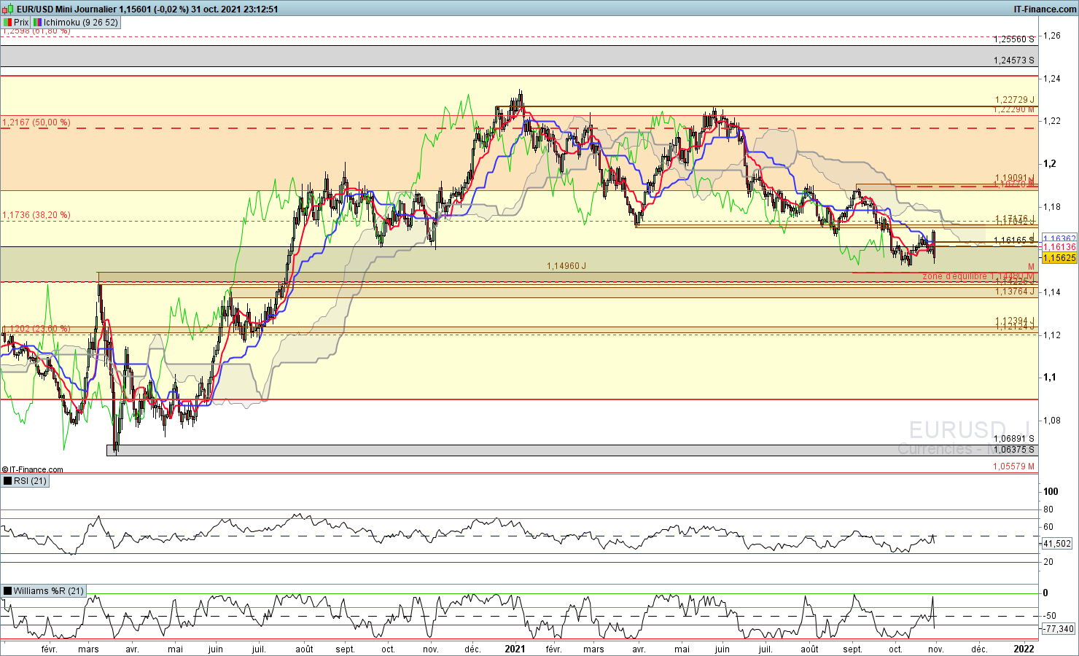Click the IT-Finance.com link at top right

[x=1045, y=9]
